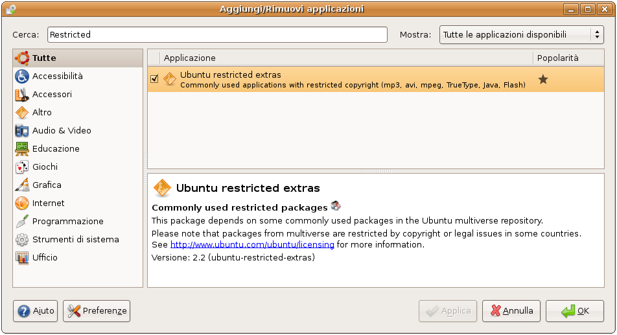
Task: Open the Giochi category icon
Action: point(22,167)
